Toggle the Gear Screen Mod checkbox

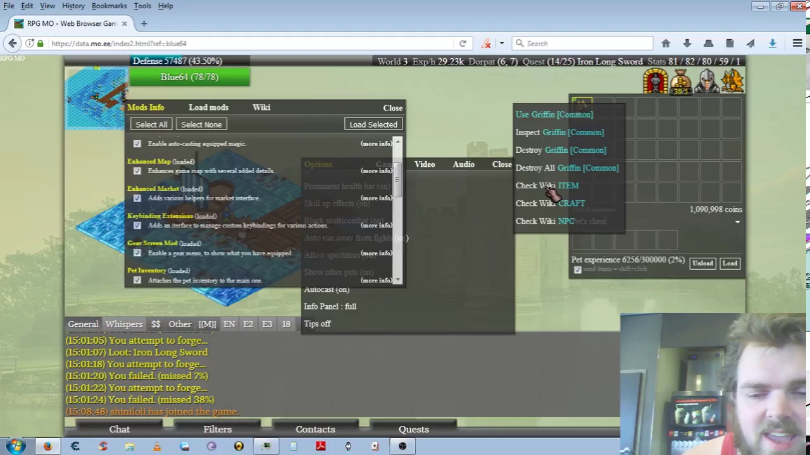(x=137, y=253)
